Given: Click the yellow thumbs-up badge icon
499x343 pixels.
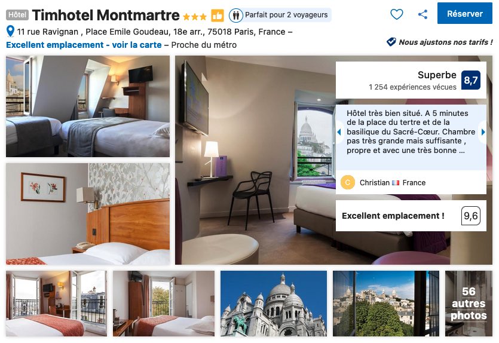Looking at the screenshot, I should click(218, 15).
